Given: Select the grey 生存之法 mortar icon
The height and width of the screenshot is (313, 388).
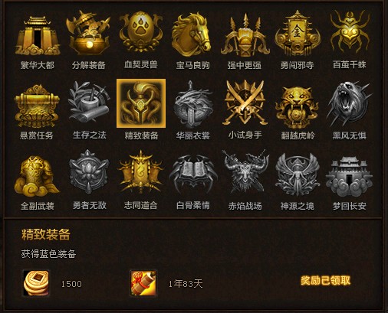Looking at the screenshot, I should point(89,104).
